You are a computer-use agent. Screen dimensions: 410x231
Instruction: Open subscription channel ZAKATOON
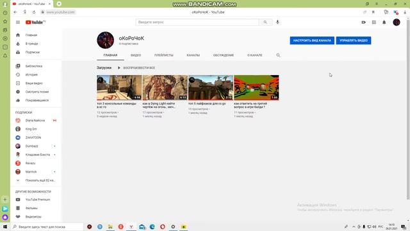(x=36, y=137)
